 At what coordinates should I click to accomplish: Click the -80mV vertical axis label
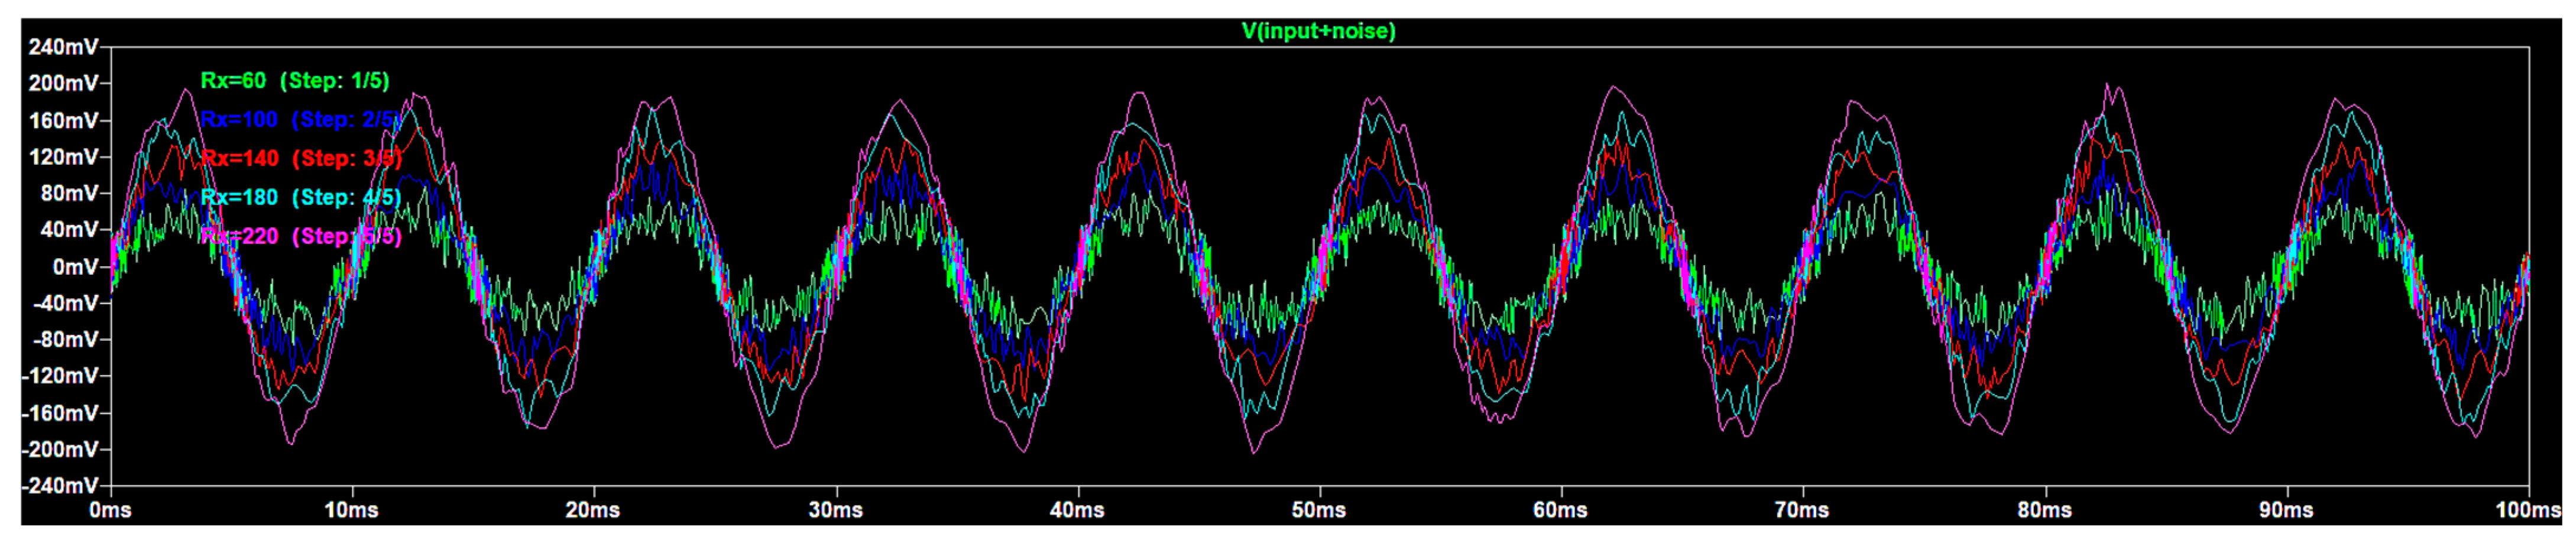coord(66,340)
